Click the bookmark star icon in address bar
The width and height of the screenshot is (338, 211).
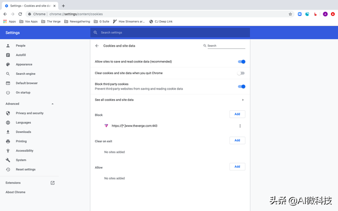tap(290, 14)
